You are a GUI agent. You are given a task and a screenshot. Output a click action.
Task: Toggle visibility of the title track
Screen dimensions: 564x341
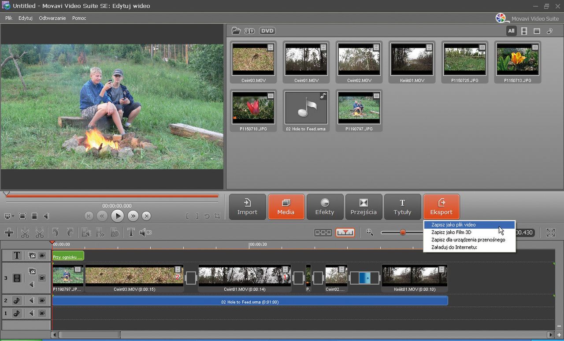click(42, 256)
